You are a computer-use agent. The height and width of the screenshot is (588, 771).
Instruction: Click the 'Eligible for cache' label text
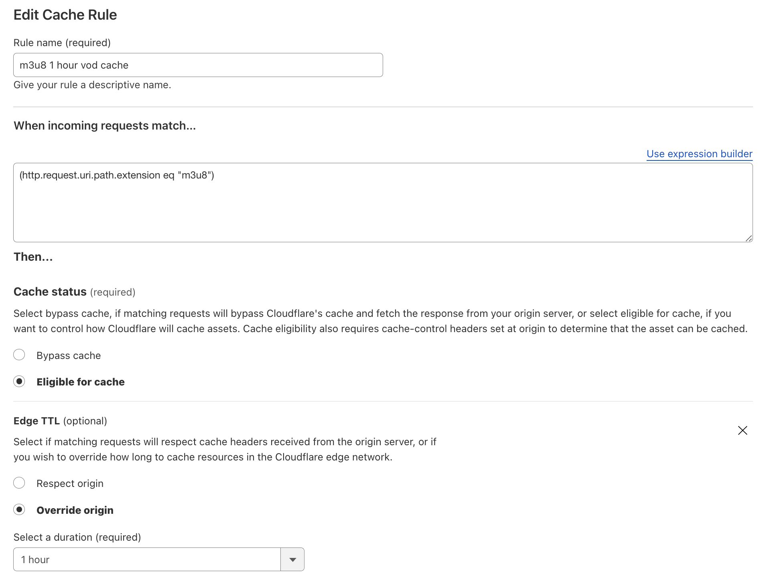point(81,382)
